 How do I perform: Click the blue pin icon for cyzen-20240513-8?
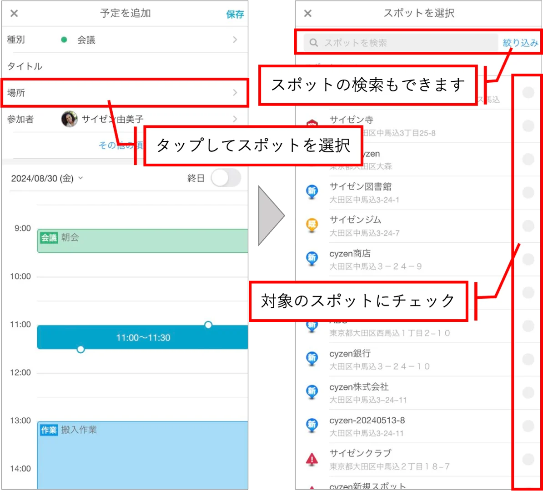(x=312, y=425)
